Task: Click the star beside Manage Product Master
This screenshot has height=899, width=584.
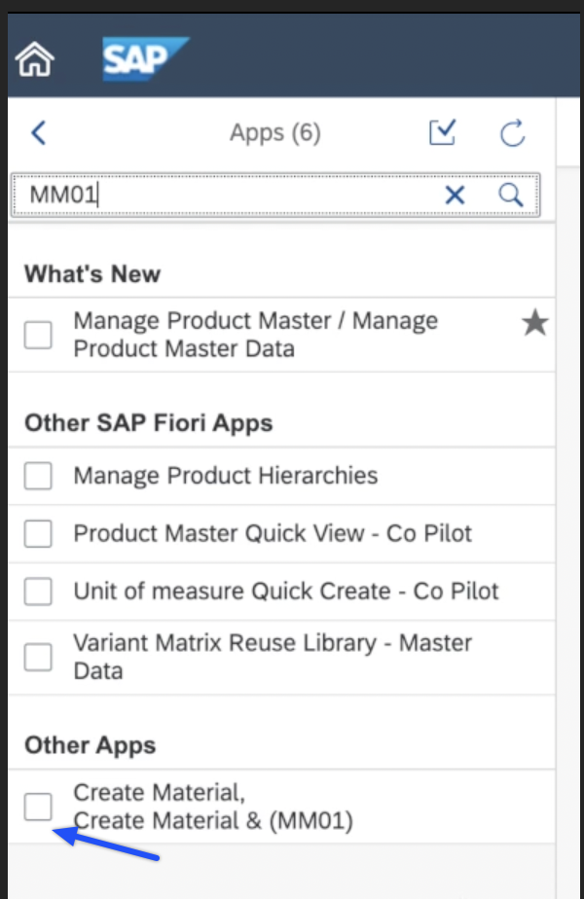Action: click(x=534, y=324)
